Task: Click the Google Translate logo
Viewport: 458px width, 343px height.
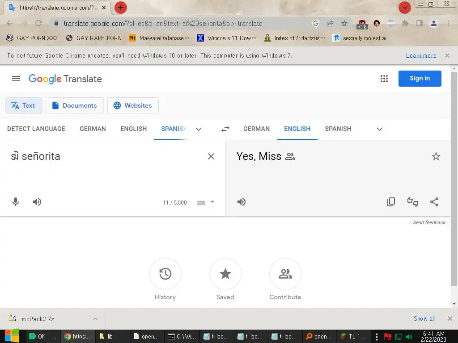Action: [65, 79]
